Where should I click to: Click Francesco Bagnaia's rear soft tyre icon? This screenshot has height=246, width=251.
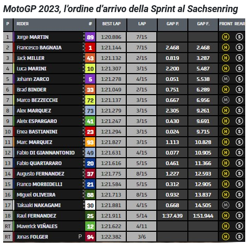pos(239,47)
